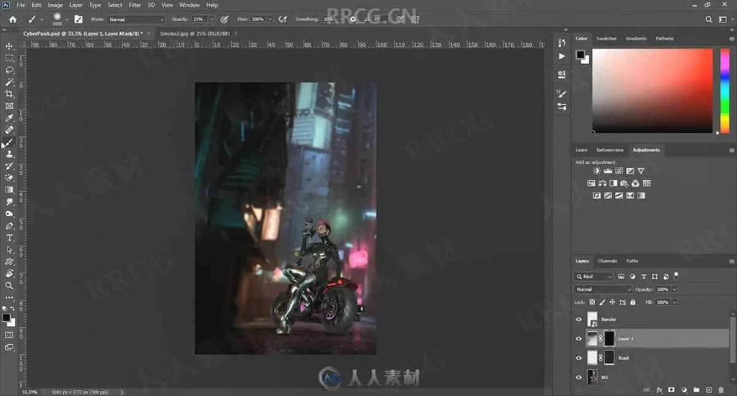The width and height of the screenshot is (737, 396).
Task: Hide the BG layer
Action: 579,378
